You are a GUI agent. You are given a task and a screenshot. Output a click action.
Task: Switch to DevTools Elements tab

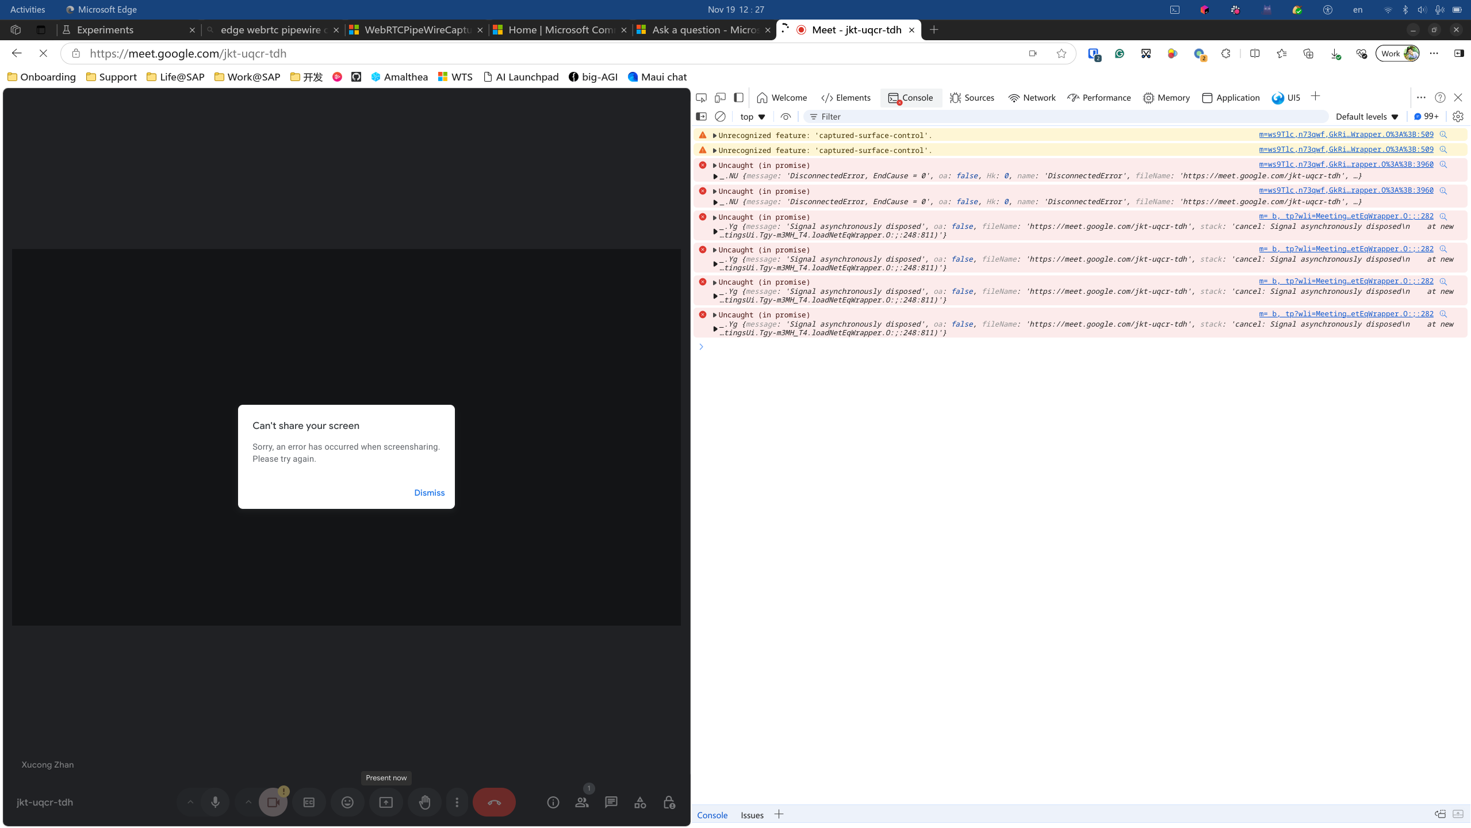point(846,98)
